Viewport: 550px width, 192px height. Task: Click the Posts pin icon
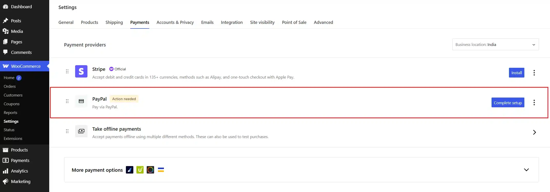point(5,21)
